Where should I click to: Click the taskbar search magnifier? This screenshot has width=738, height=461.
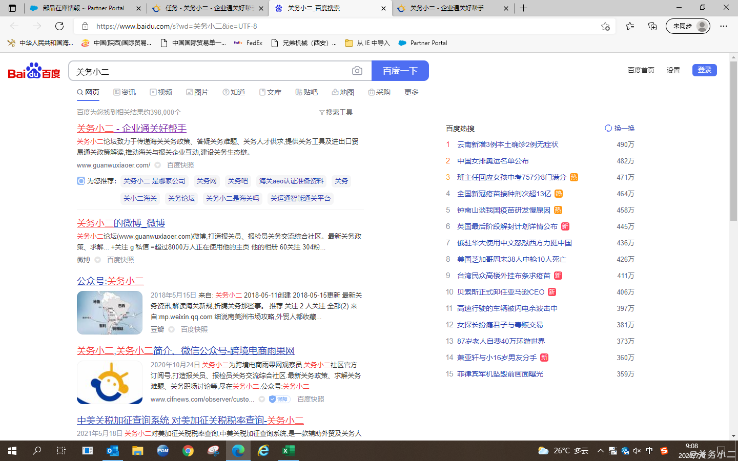[37, 451]
